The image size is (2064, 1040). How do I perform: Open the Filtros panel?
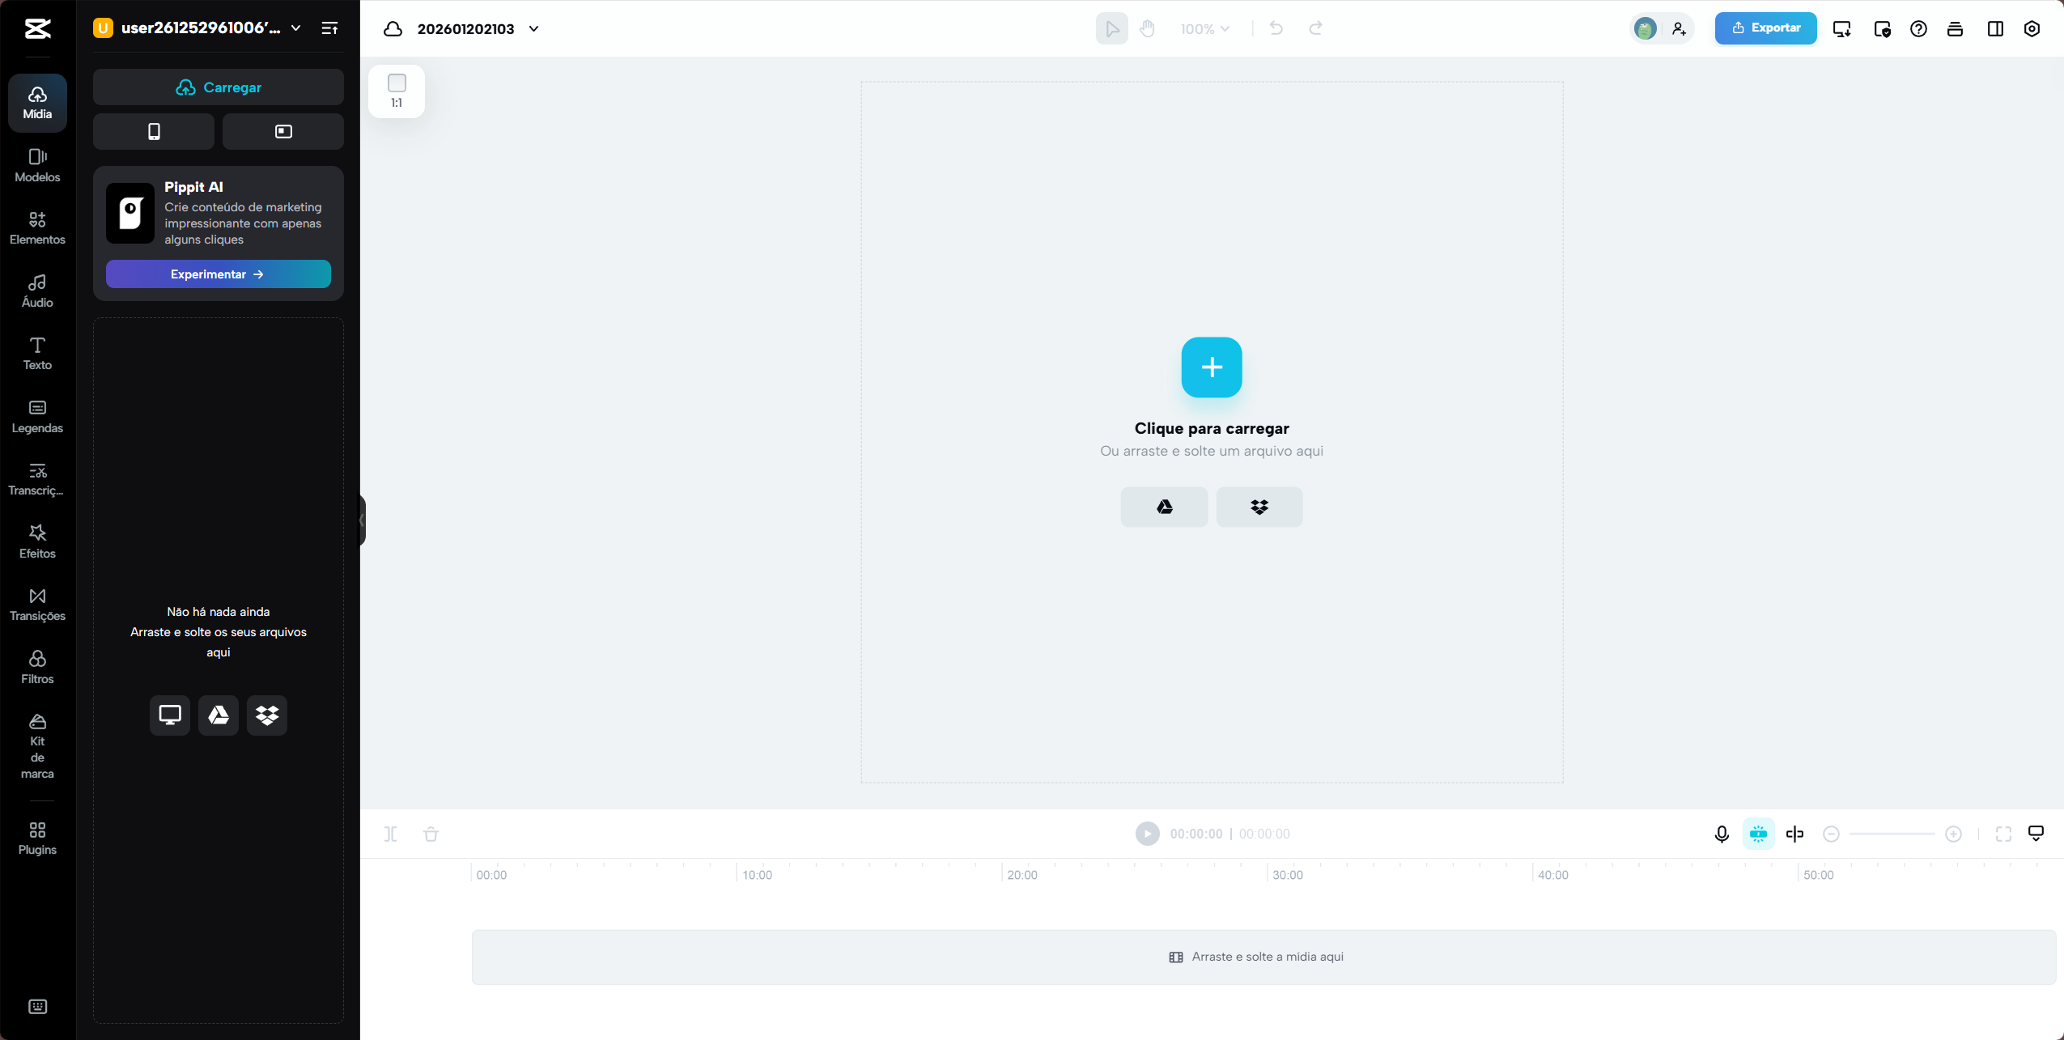coord(37,667)
